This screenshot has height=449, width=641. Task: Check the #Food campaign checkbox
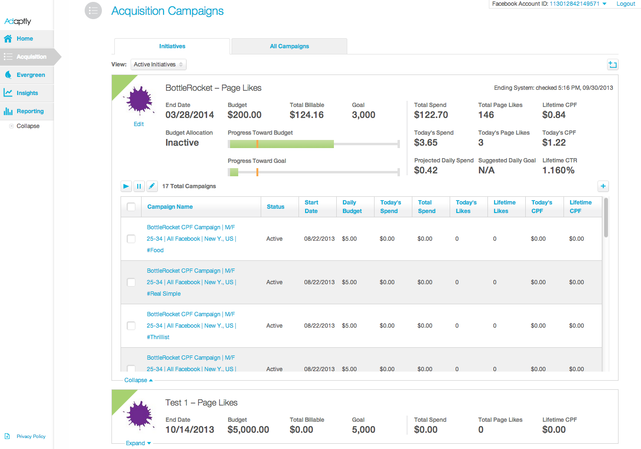tap(131, 239)
